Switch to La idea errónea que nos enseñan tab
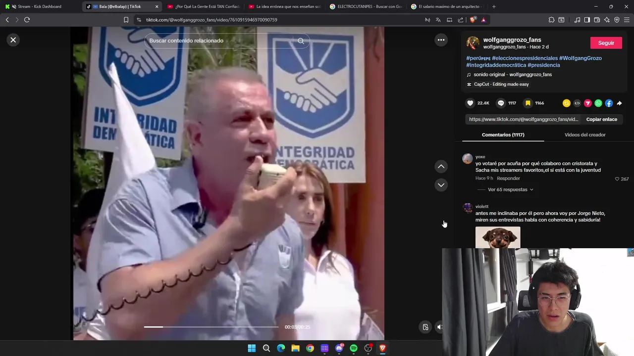 284,6
